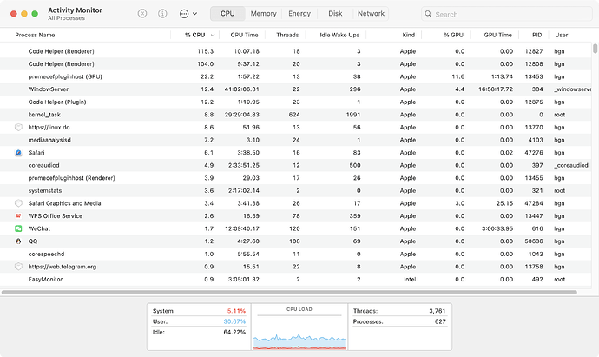Click the shield icon beside https://linux.do
Viewport: 599px width, 357px height.
18,128
